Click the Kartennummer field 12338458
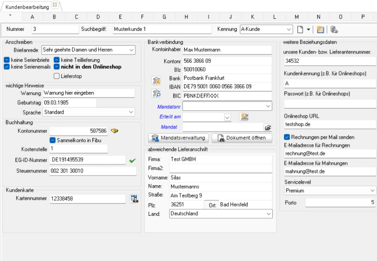 pyautogui.click(x=88, y=199)
